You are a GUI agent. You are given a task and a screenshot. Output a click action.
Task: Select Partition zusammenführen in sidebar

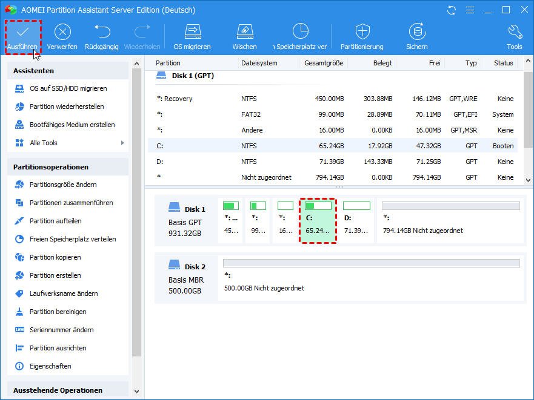[71, 203]
